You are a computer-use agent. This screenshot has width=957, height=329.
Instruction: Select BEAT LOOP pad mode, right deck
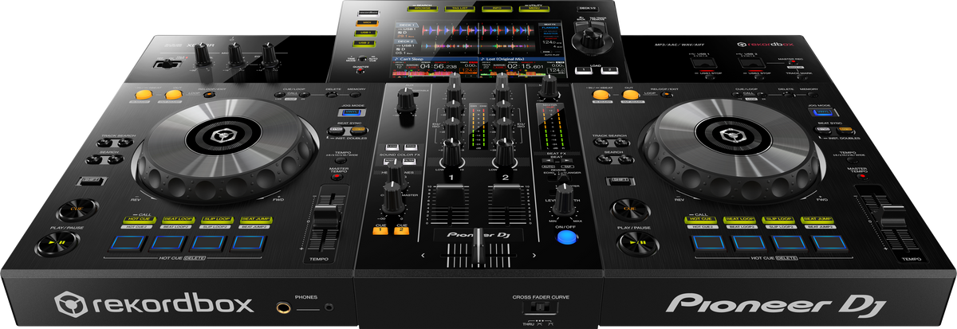click(x=741, y=218)
